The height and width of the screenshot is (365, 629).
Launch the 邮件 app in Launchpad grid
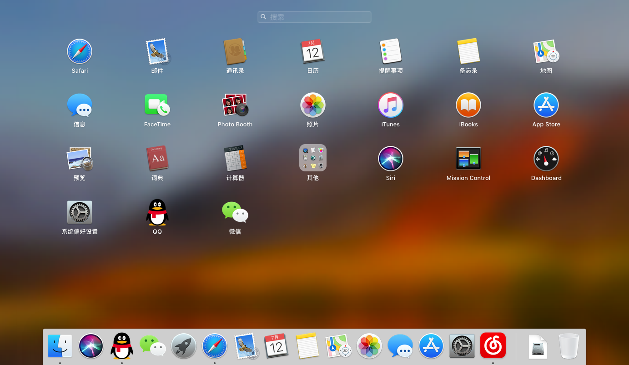pyautogui.click(x=157, y=51)
